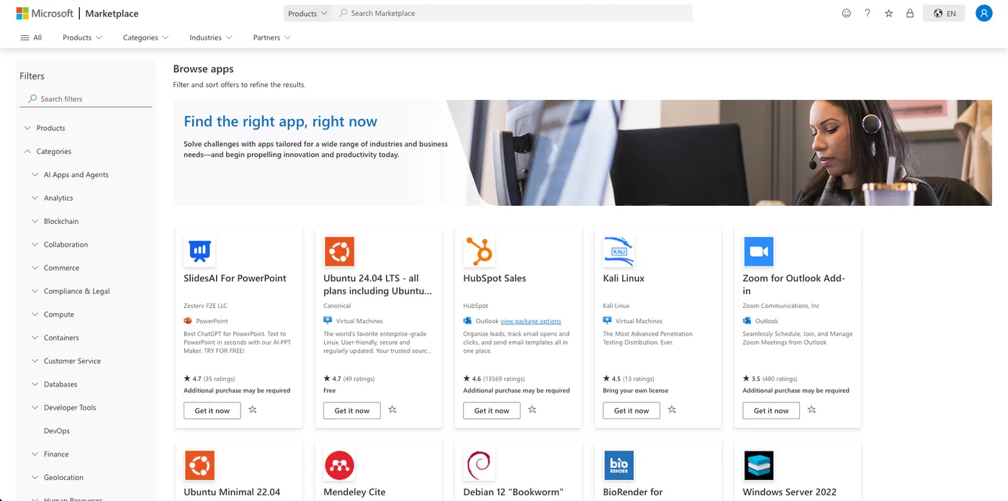Screen dimensions: 1008x501
Task: Save SlidesAI to favorites with the star
Action: click(x=252, y=409)
